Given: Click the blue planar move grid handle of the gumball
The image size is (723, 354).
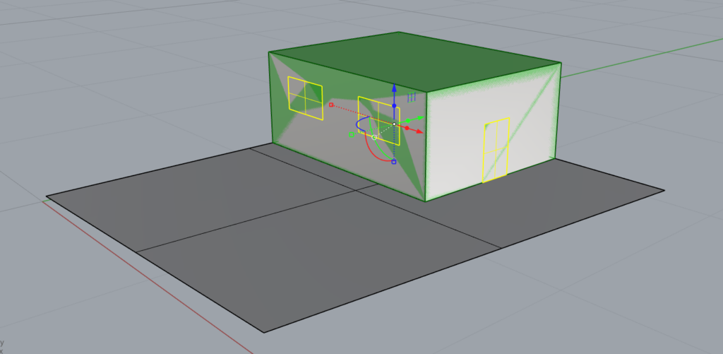Looking at the screenshot, I should (412, 97).
